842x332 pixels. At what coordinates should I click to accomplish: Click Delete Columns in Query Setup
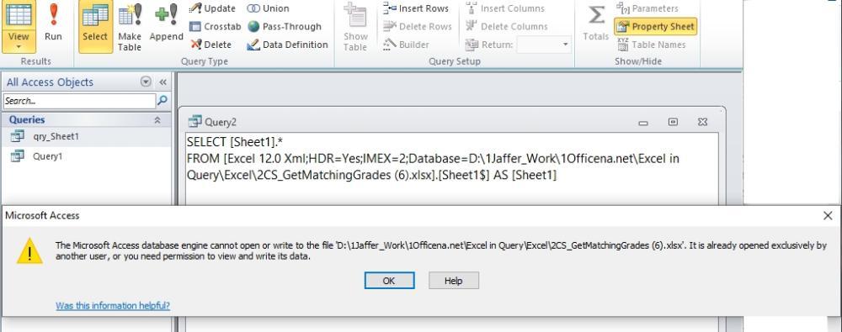[x=506, y=26]
